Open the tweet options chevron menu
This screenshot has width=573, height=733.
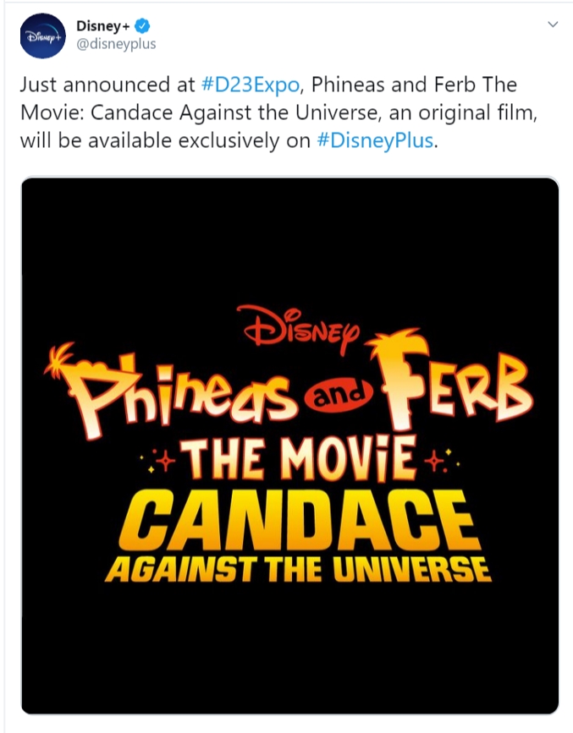coord(553,25)
